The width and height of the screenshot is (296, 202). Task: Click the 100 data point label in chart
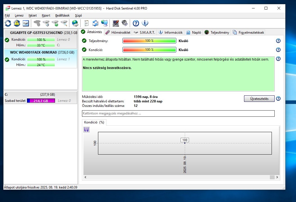[185, 140]
